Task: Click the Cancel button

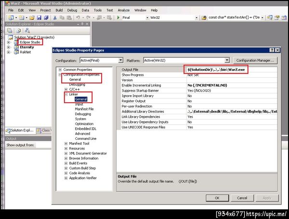Action: click(x=242, y=198)
